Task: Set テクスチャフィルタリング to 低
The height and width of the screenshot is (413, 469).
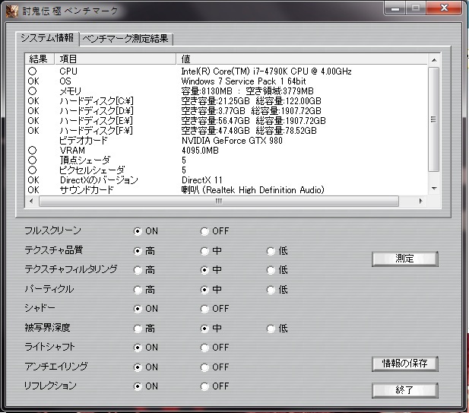Action: point(271,270)
